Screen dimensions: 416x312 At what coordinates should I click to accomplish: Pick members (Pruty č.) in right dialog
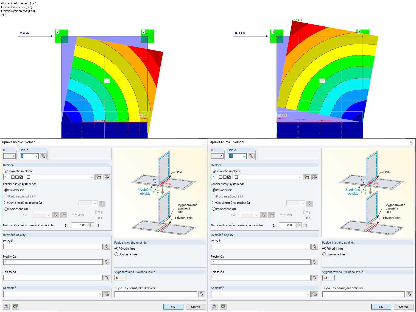coord(315,247)
